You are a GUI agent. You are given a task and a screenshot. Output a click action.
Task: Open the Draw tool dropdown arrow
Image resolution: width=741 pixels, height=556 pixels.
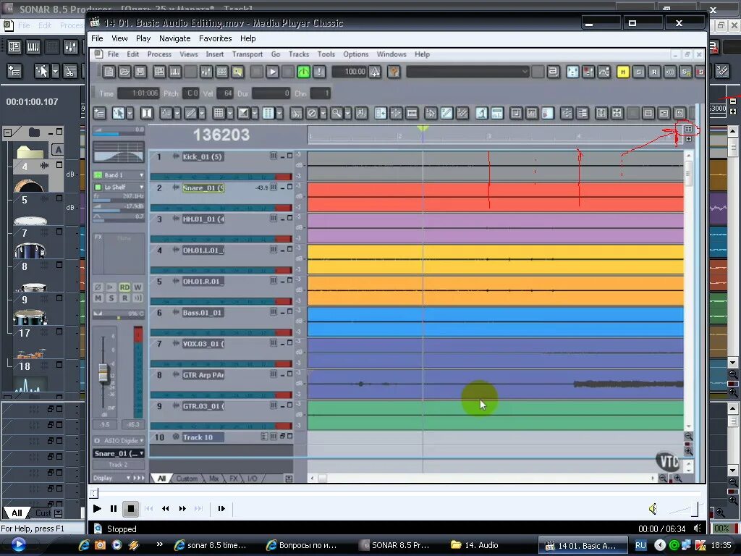click(202, 113)
